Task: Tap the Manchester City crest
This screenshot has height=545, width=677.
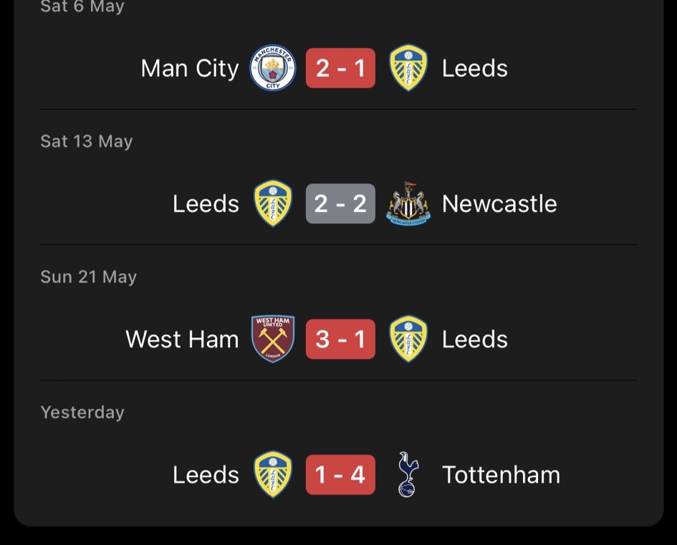Action: [x=272, y=68]
